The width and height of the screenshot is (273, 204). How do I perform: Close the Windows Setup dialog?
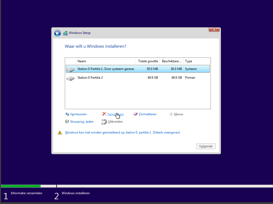214,29
